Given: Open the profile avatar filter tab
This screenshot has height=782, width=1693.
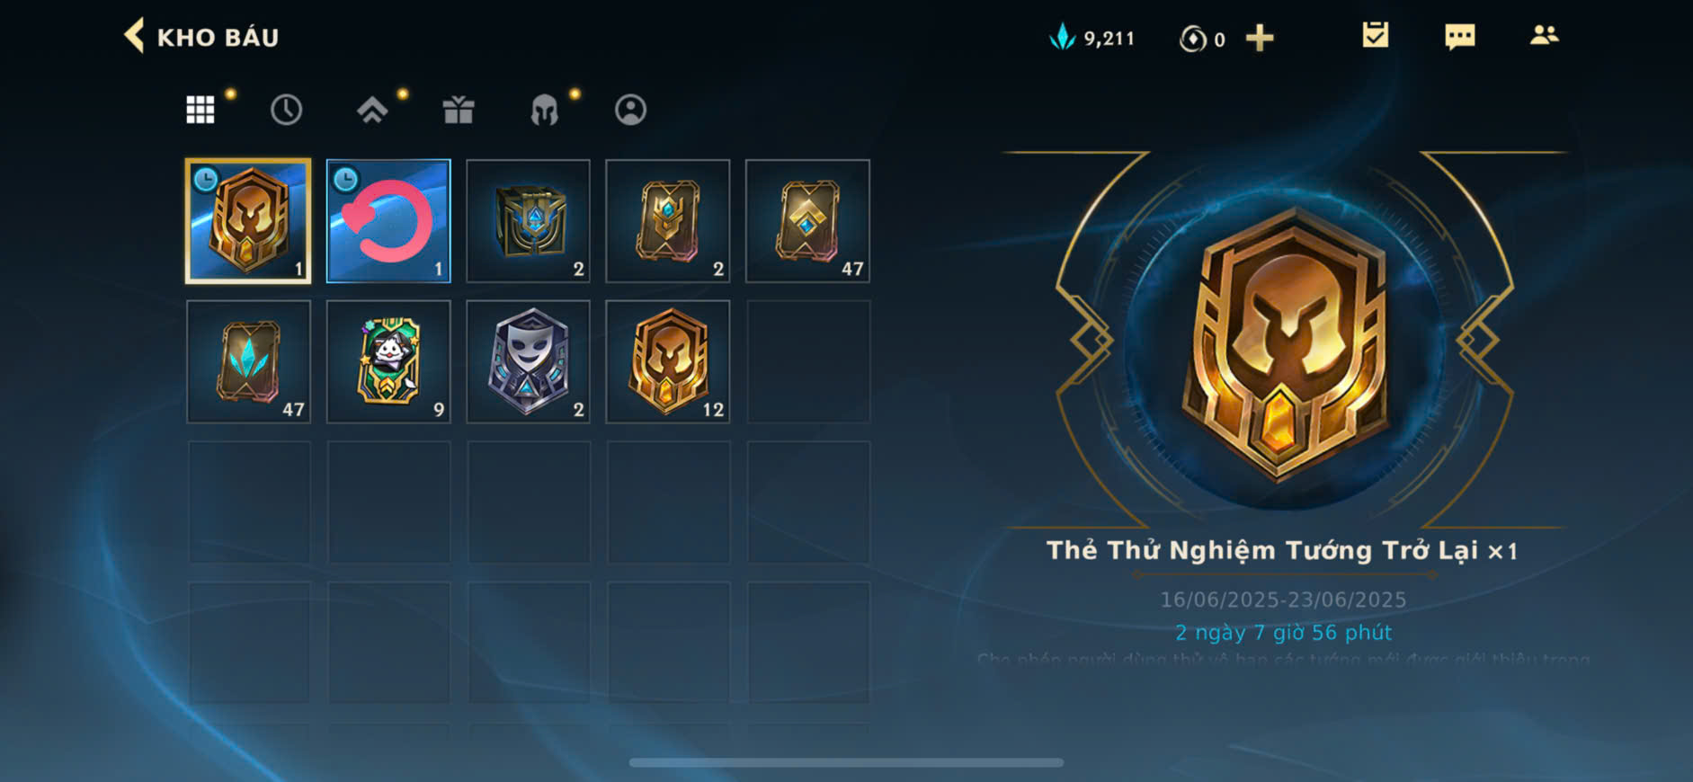Looking at the screenshot, I should click(630, 110).
